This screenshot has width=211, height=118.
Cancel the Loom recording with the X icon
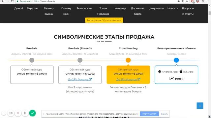pos(18,113)
